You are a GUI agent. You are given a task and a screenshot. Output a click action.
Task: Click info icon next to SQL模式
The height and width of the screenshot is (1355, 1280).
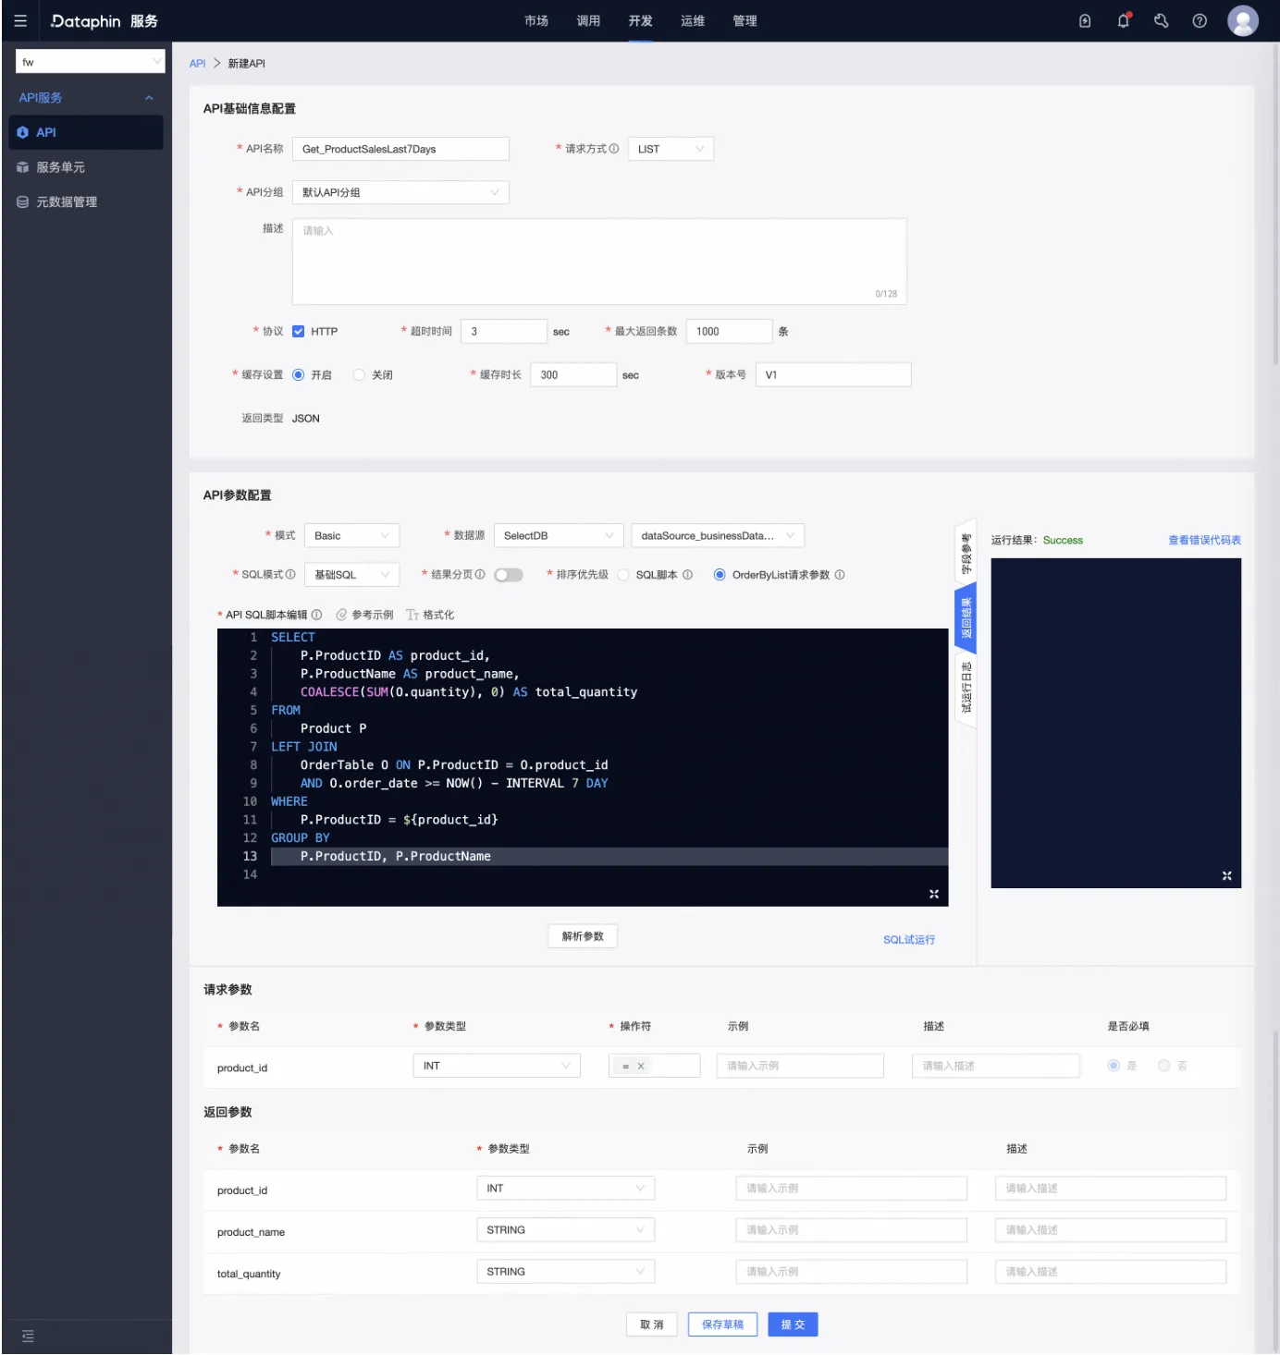click(x=290, y=574)
